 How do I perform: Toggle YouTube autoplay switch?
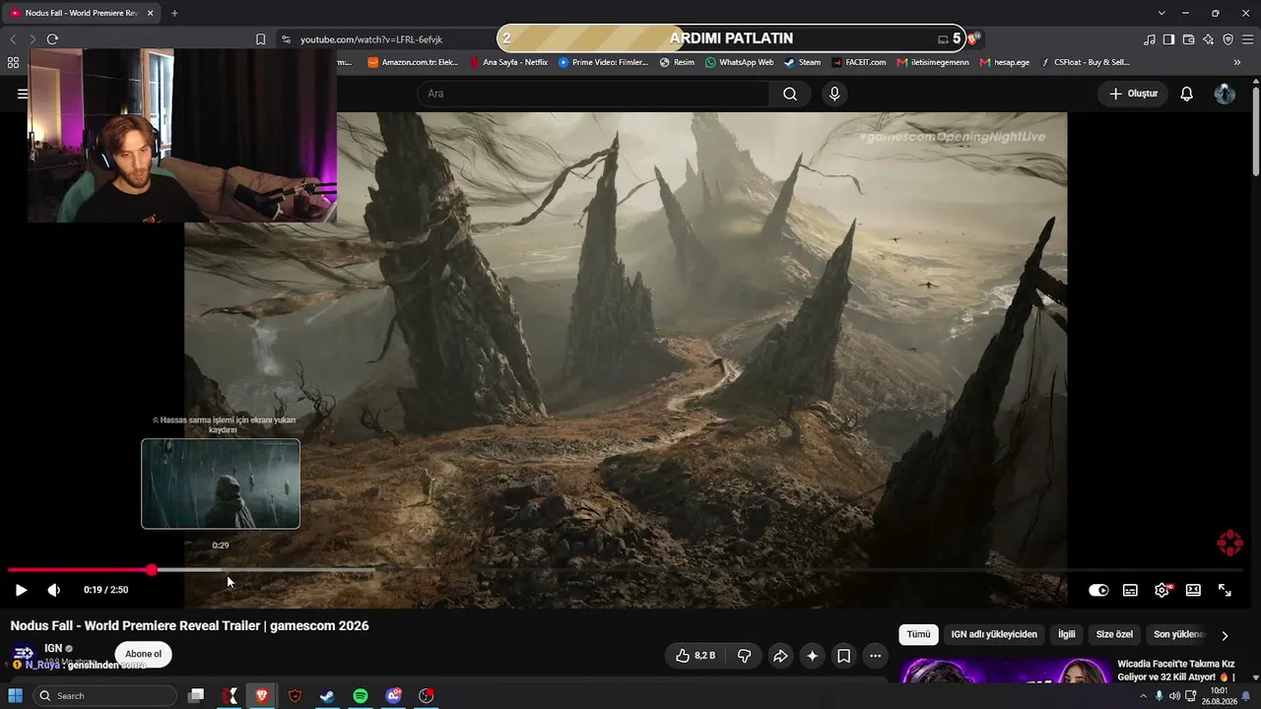click(x=1098, y=590)
